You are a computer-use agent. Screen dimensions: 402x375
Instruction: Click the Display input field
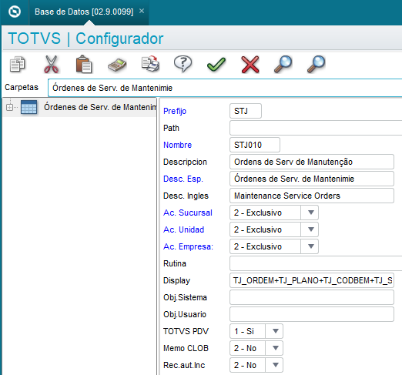(312, 280)
